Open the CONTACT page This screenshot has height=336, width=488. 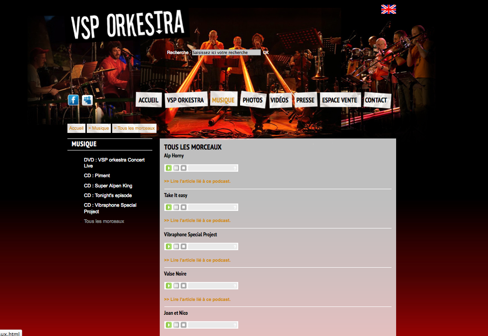tap(376, 100)
